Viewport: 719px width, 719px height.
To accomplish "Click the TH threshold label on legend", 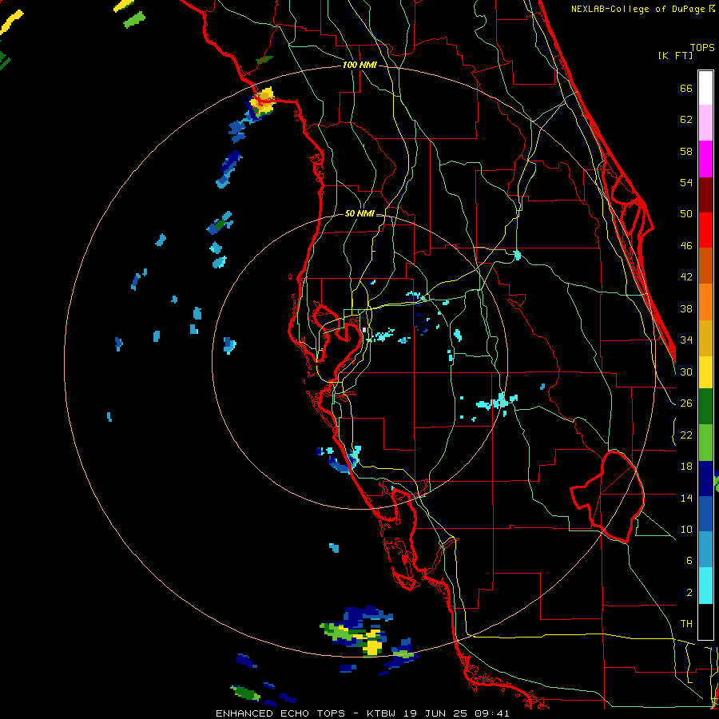I will (686, 624).
